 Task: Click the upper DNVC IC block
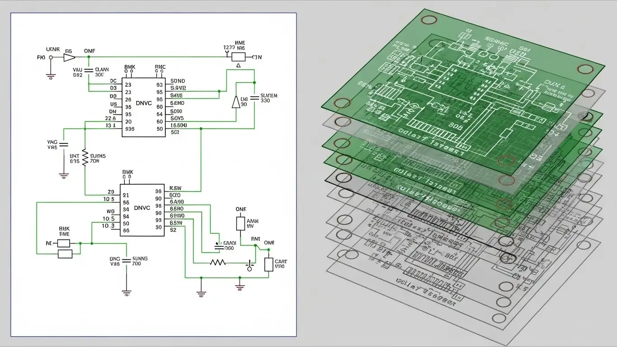(x=143, y=103)
